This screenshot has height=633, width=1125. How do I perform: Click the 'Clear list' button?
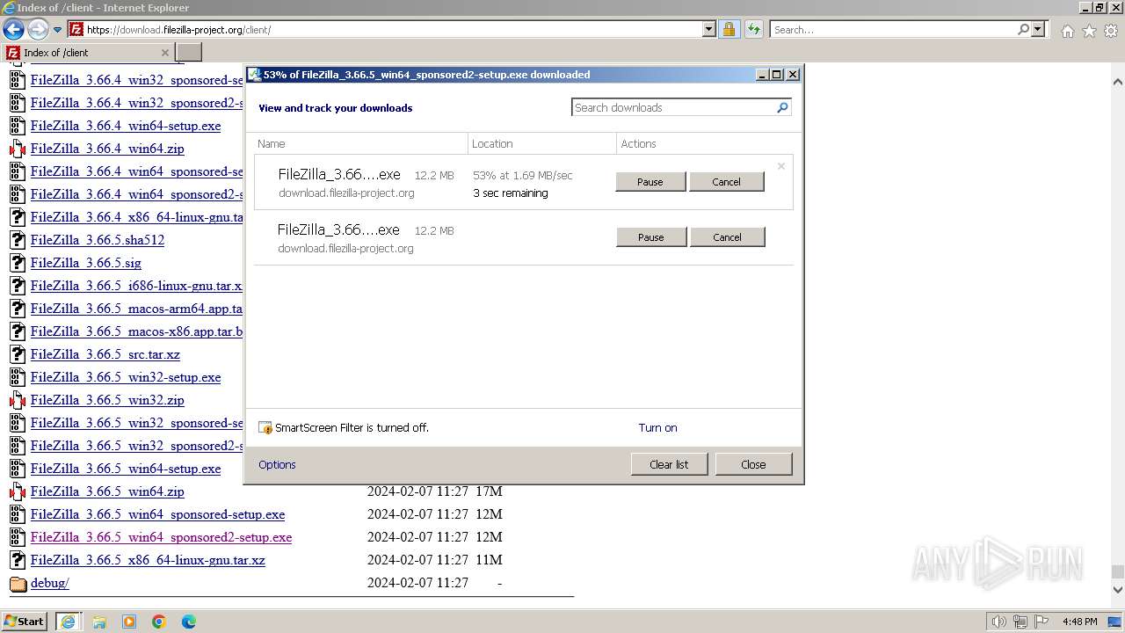click(669, 464)
